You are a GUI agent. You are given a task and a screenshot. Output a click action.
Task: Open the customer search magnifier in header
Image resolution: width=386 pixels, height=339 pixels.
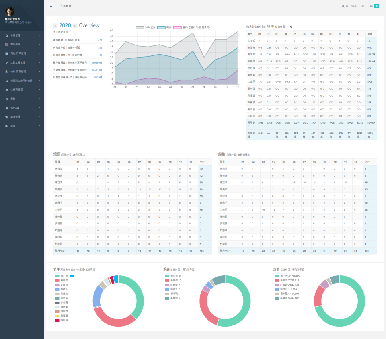click(x=343, y=6)
